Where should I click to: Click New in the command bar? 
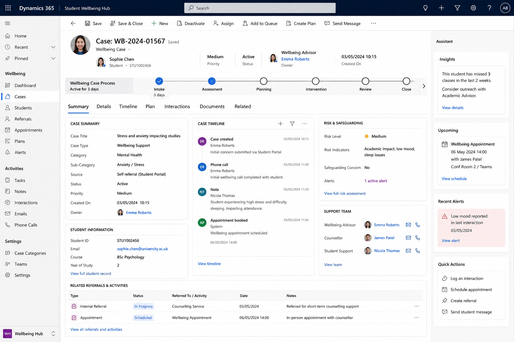click(x=160, y=23)
